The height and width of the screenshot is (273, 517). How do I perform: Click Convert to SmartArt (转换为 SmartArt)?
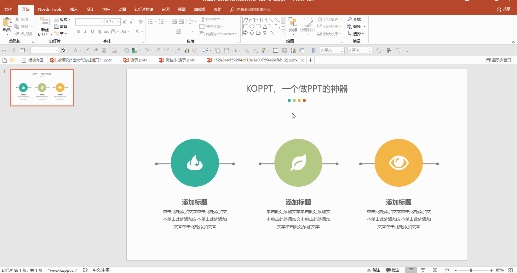[218, 34]
